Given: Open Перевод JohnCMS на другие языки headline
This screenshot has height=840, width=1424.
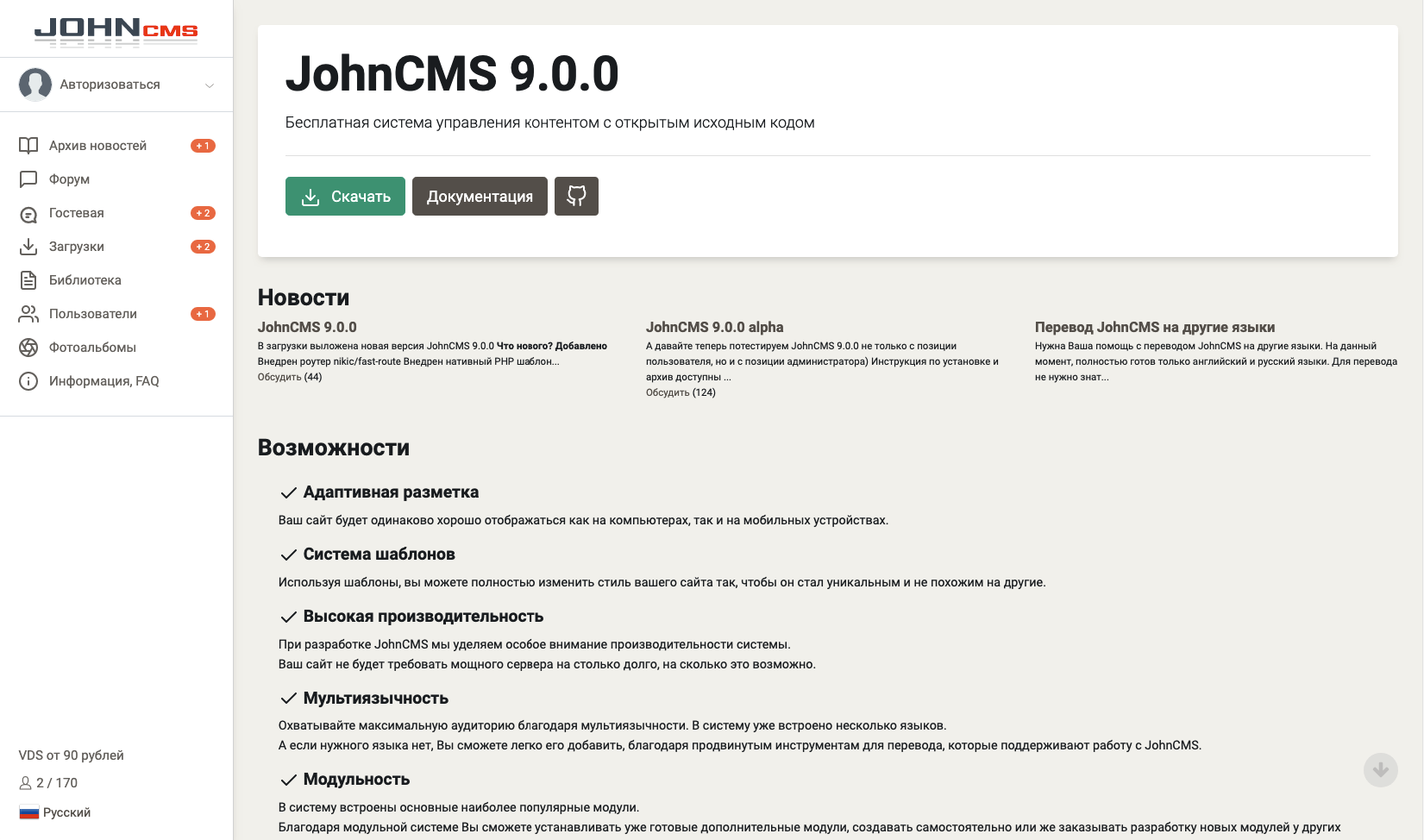Looking at the screenshot, I should click(1155, 327).
